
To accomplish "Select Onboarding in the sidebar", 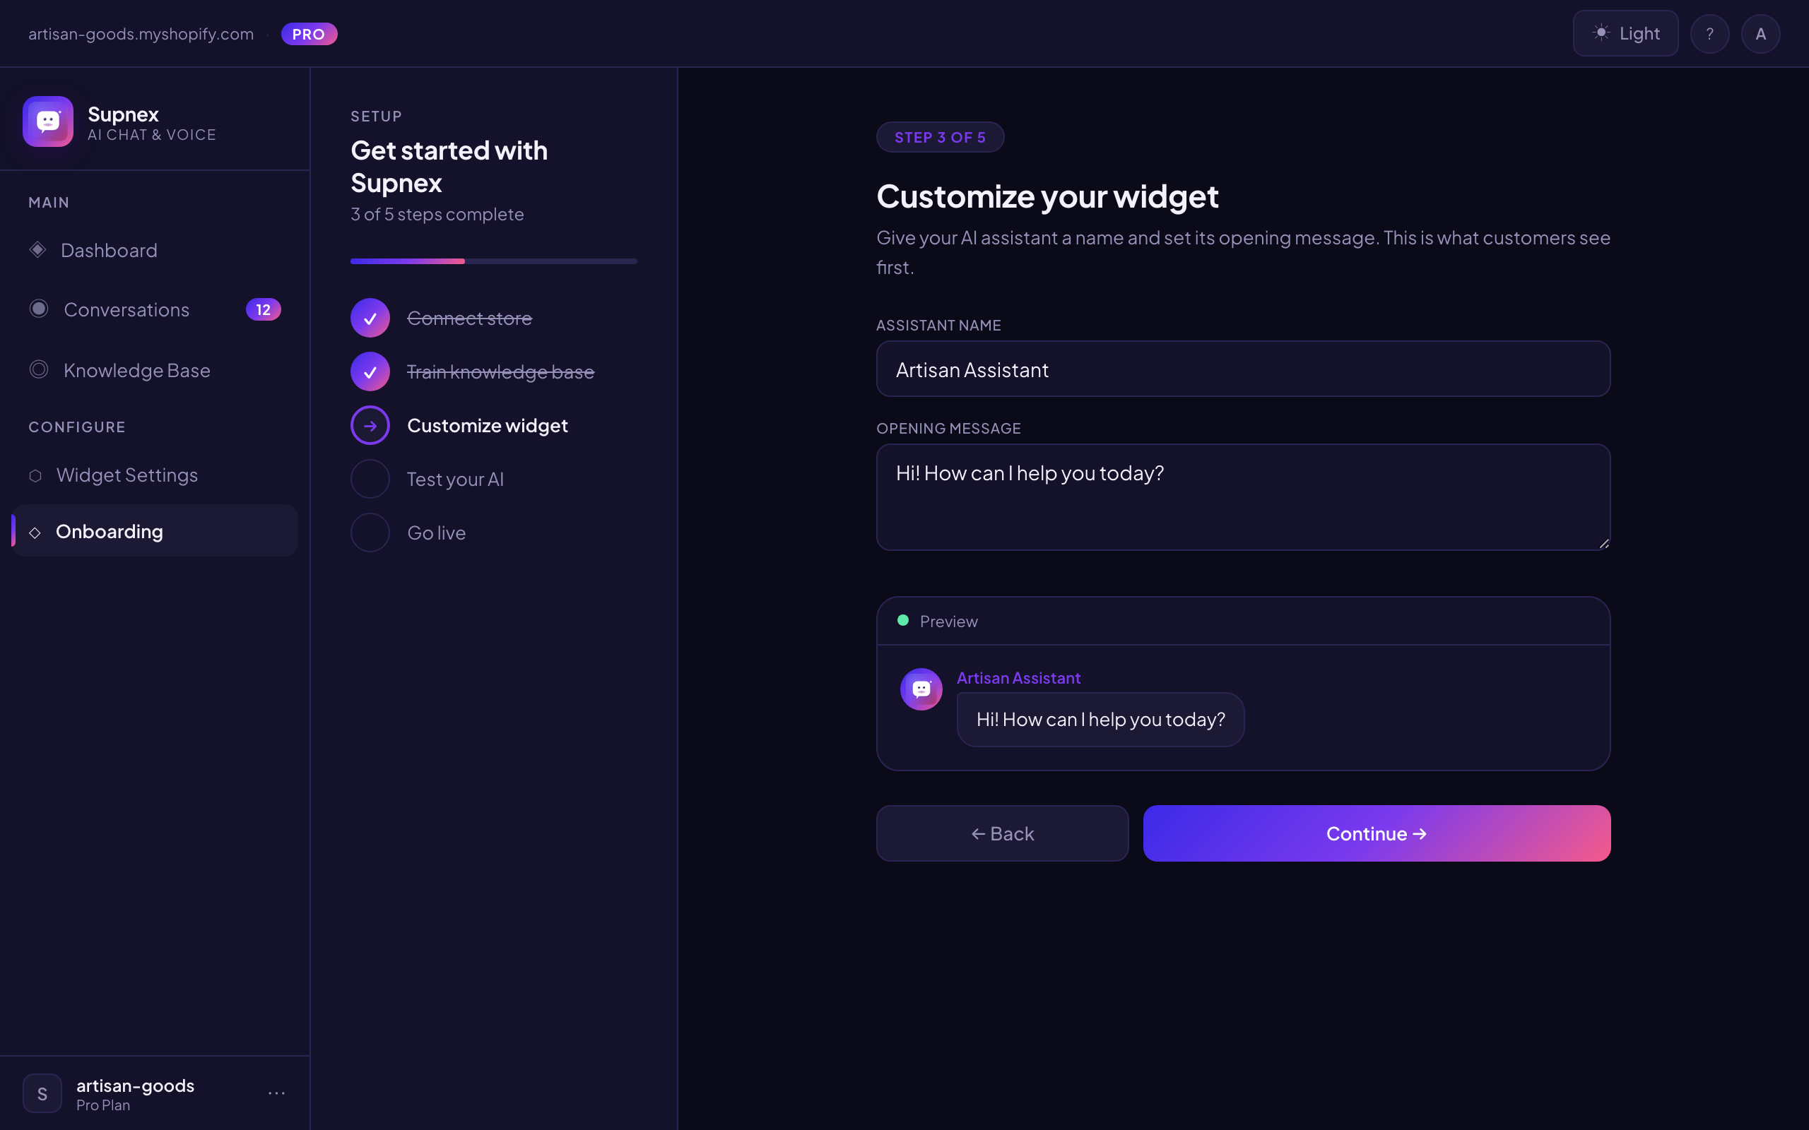I will coord(110,530).
